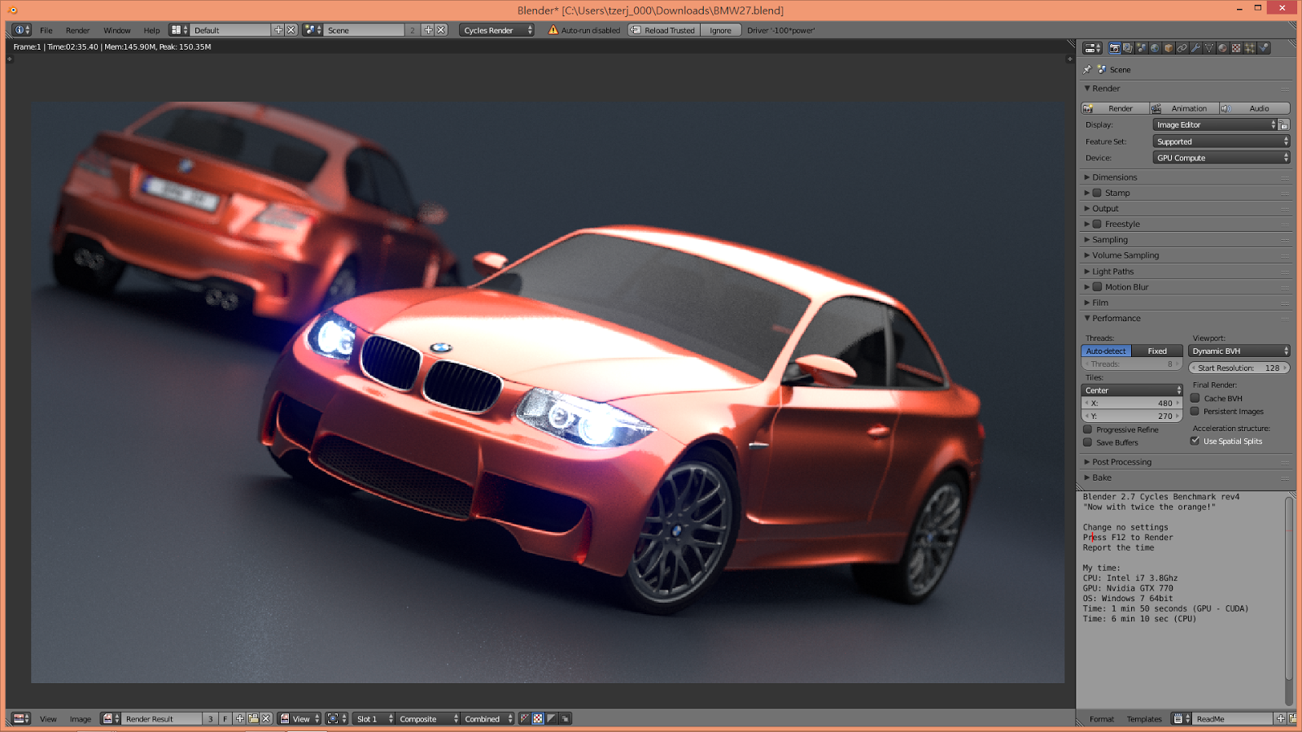Enable the Freestyle checkbox
Screen dimensions: 1302x732
pos(1097,224)
